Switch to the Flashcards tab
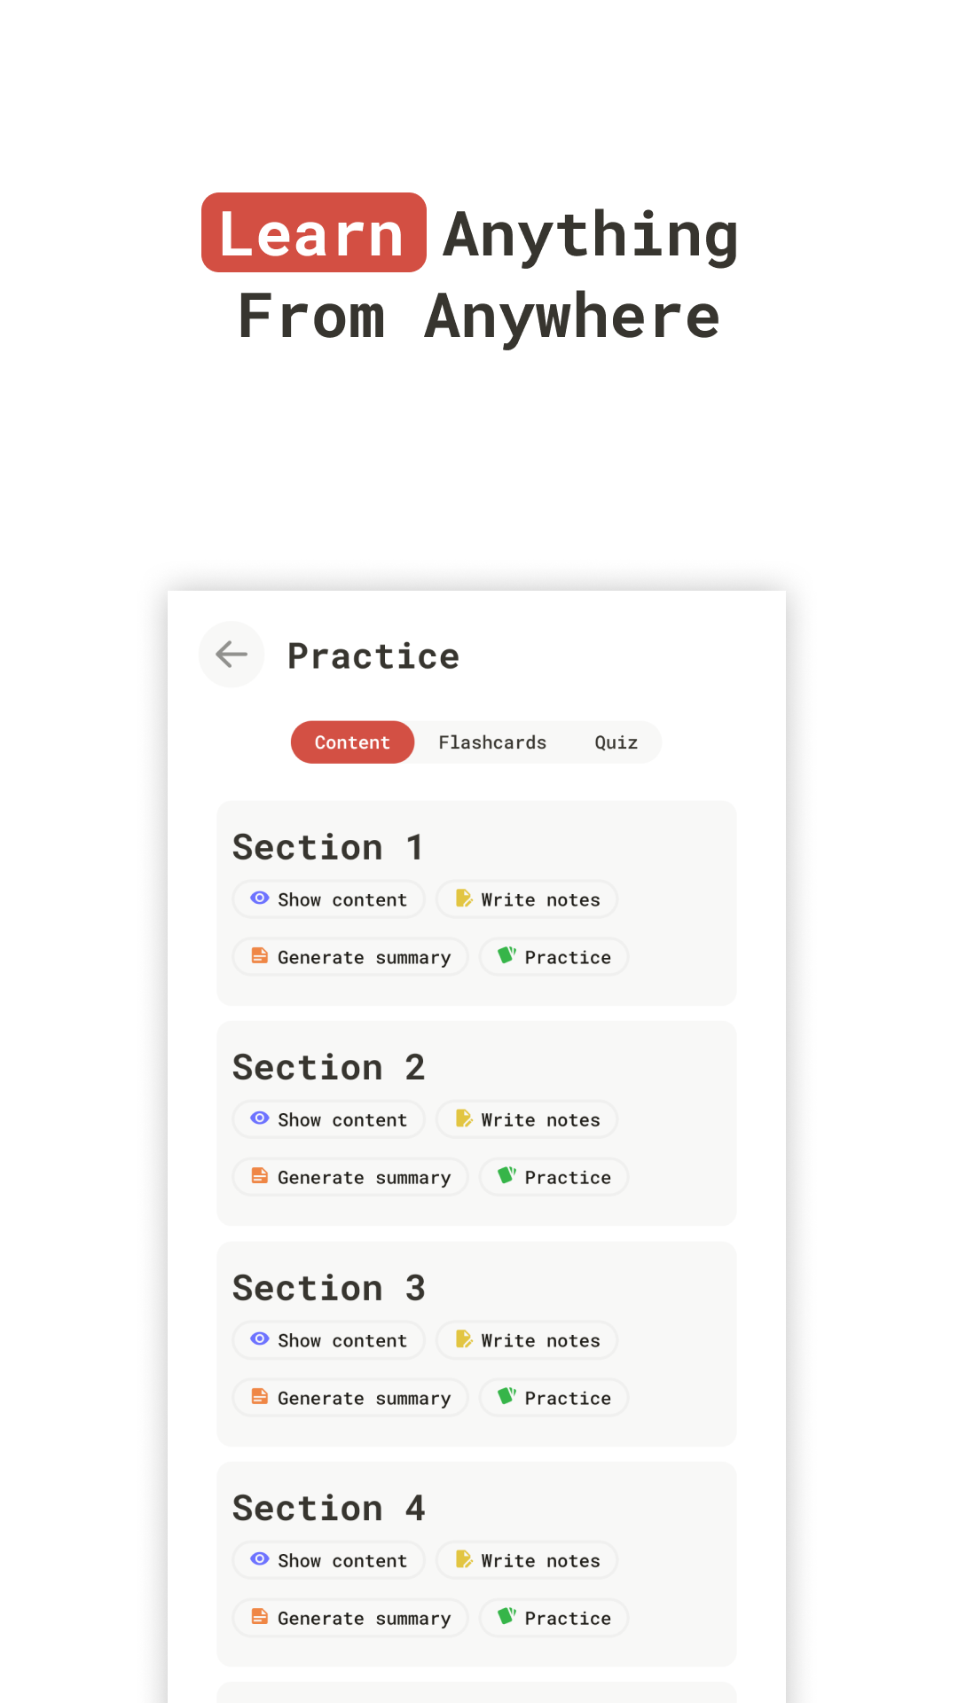958x1703 pixels. [492, 742]
